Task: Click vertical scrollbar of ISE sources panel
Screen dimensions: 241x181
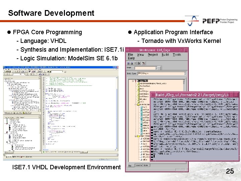Action: point(39,95)
